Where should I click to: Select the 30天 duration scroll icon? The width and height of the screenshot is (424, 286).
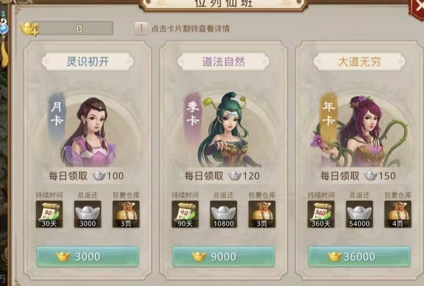click(49, 214)
